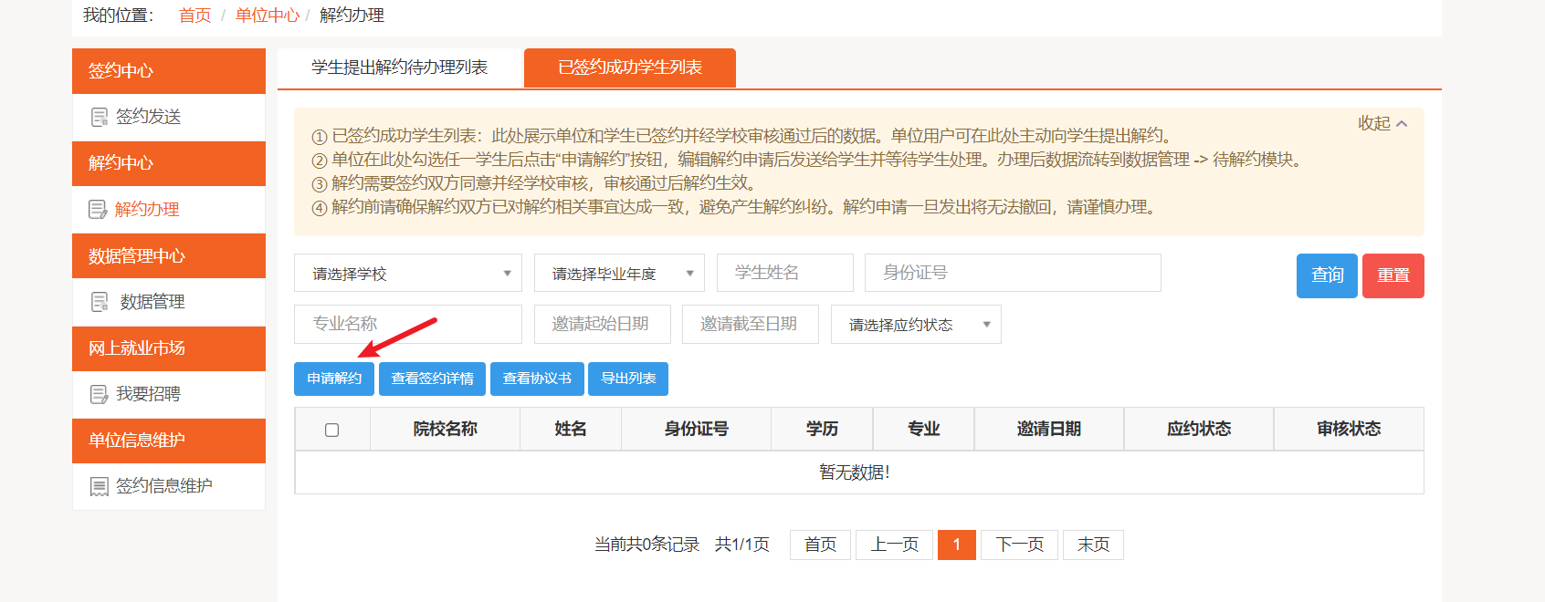Click the 下一页 pagination button

pyautogui.click(x=1019, y=545)
